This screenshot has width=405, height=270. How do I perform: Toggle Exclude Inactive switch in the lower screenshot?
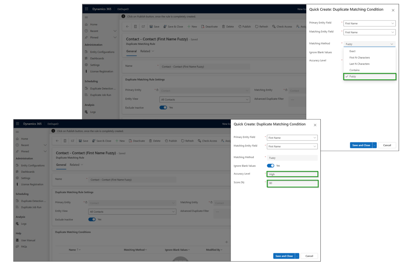coord(92,219)
